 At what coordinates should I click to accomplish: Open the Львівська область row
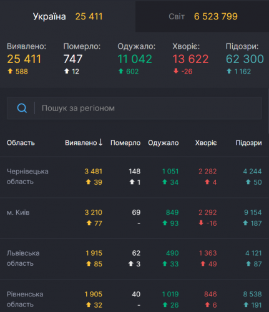(134, 258)
